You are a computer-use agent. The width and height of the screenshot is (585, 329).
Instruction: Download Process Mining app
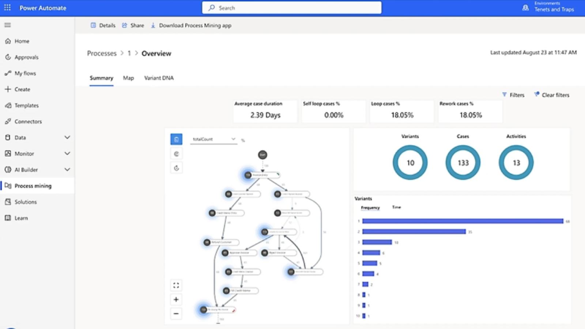(191, 26)
